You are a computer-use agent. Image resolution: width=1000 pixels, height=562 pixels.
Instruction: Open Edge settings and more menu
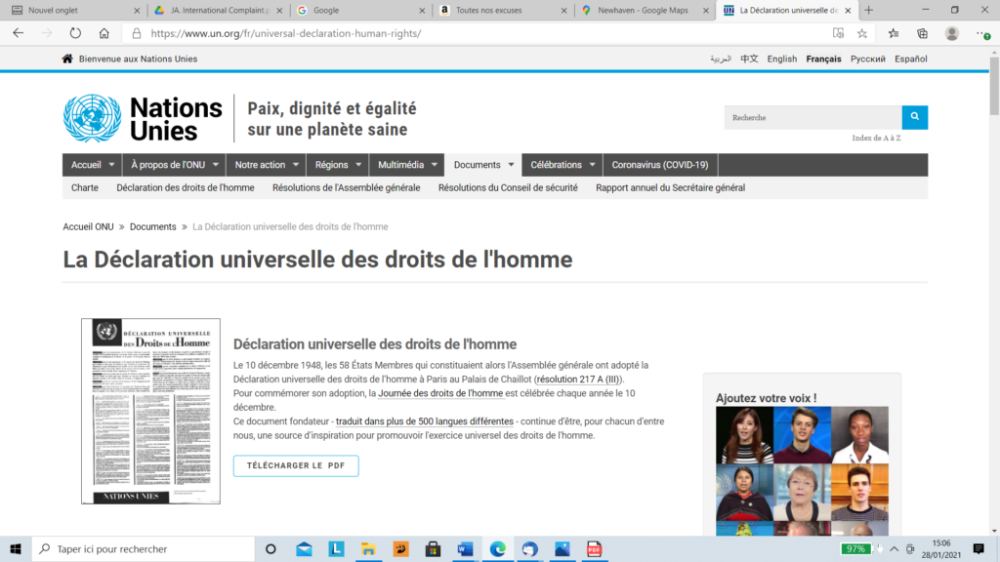pos(982,33)
